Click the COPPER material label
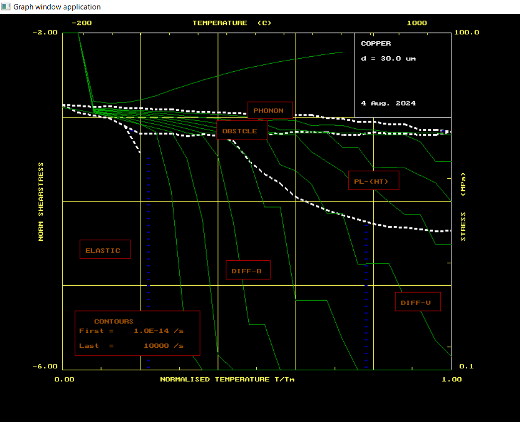This screenshot has height=422, width=520. point(376,43)
